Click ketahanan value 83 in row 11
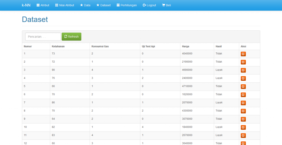Viewport: 282px width, 145px height. [53, 135]
